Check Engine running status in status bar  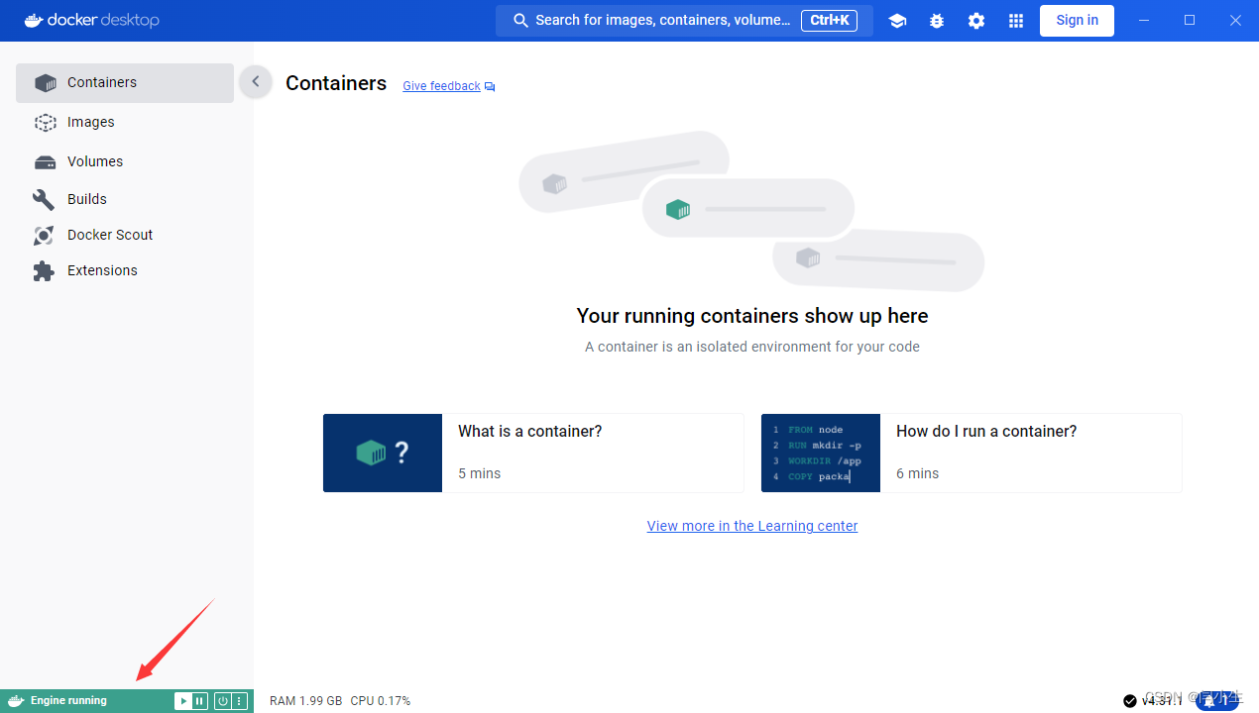tap(69, 700)
